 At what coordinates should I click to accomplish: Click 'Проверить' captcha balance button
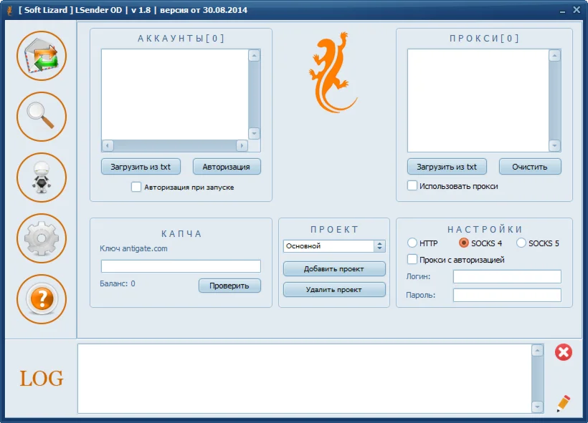pos(229,286)
